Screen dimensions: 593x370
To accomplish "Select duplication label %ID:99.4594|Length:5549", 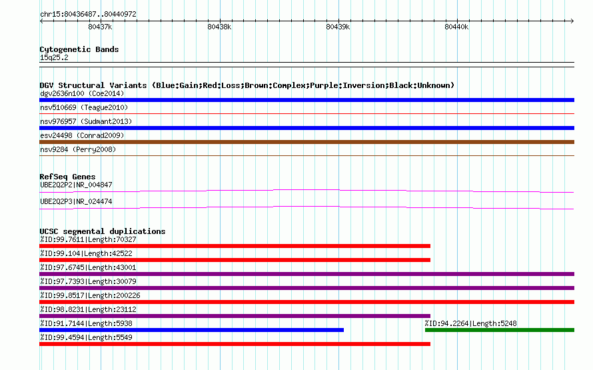I will click(86, 337).
